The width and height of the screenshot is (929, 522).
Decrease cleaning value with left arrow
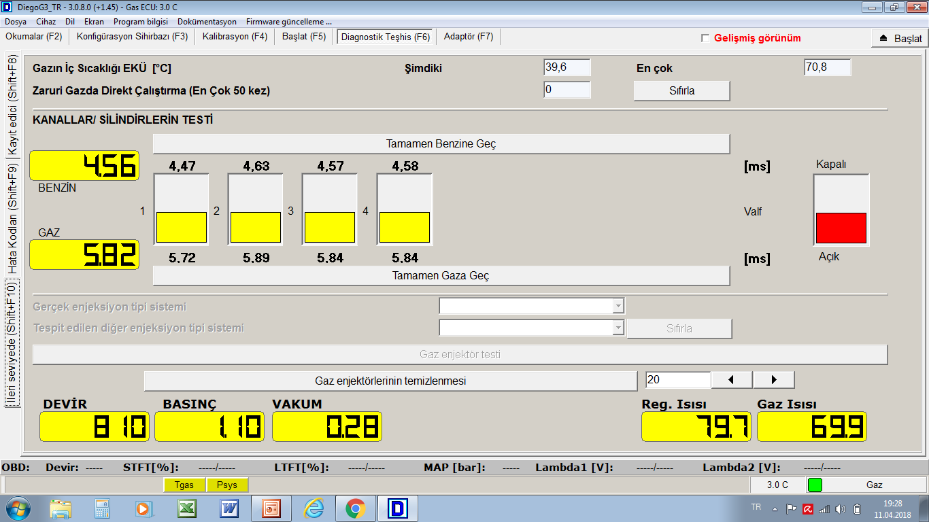[x=731, y=380]
